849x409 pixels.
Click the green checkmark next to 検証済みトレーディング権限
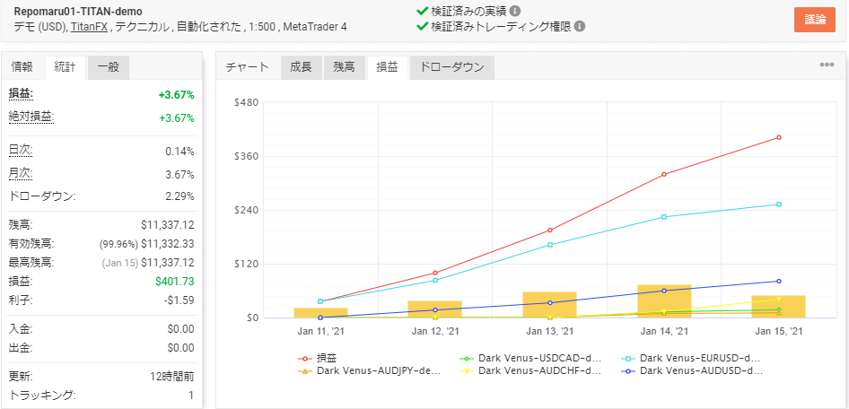(422, 26)
